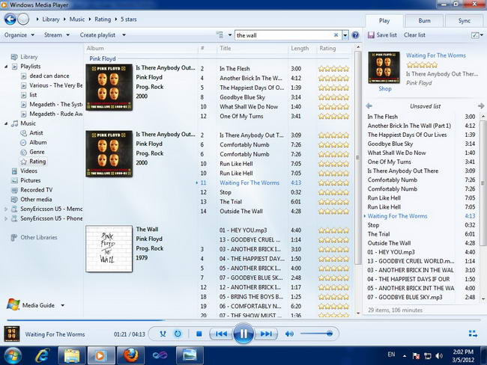Click Create playlist button
Viewport: 487px width, 365px height.
[97, 35]
